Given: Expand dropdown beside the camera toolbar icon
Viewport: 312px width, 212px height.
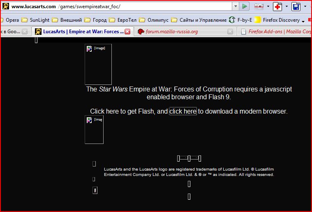Looking at the screenshot, I should (268, 7).
